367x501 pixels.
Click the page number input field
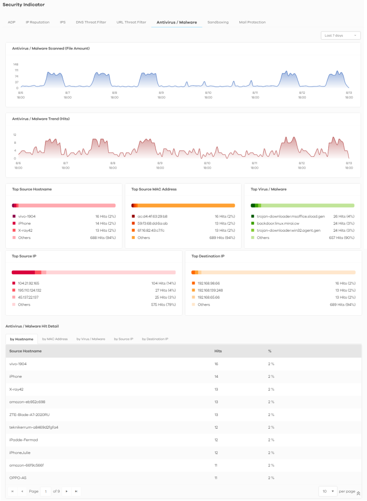46,491
